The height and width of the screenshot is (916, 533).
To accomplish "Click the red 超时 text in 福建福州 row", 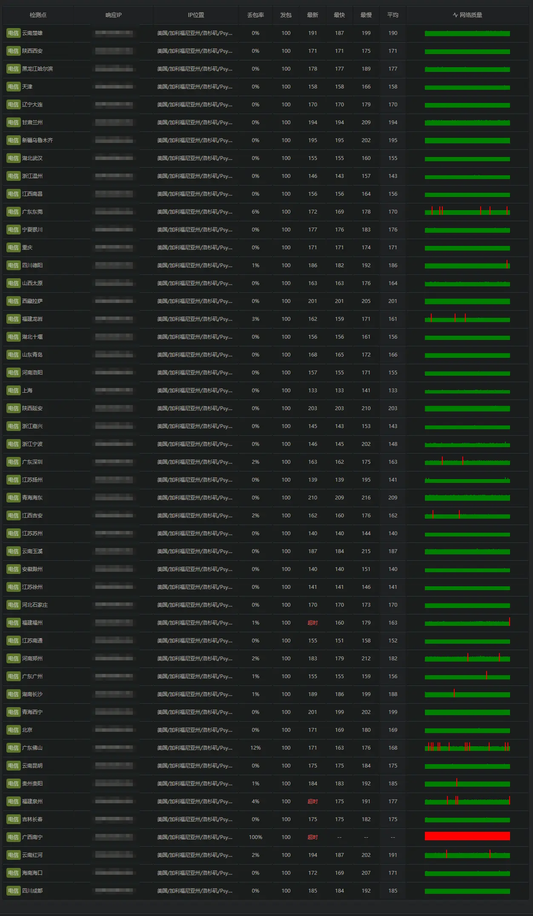I will [312, 623].
